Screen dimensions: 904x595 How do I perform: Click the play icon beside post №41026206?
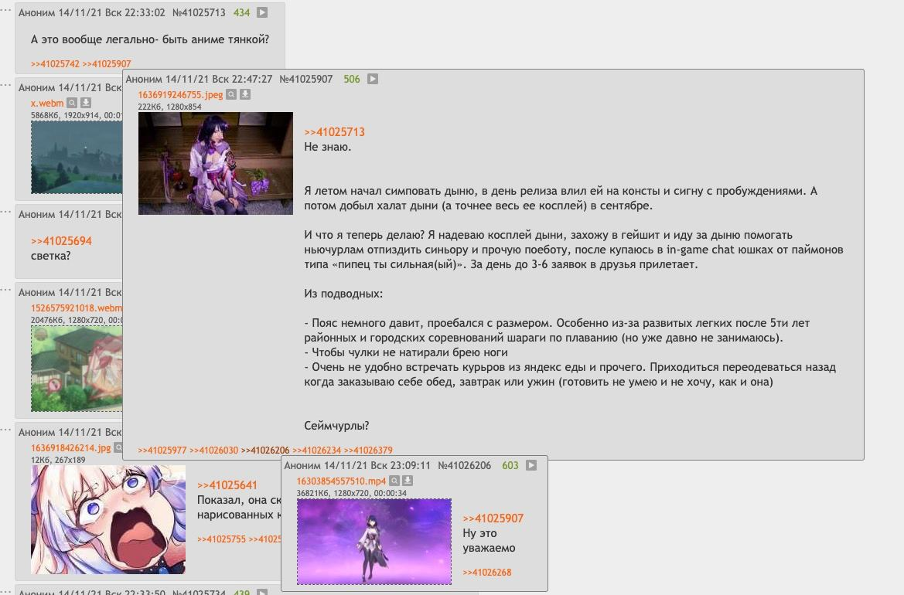click(x=531, y=465)
